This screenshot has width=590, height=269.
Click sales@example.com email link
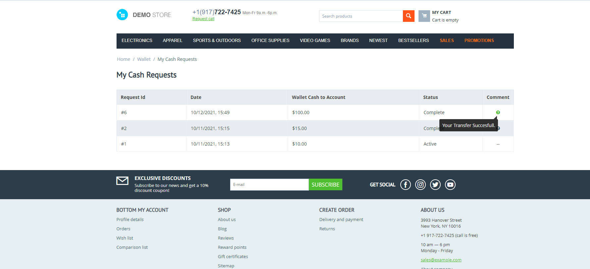441,260
